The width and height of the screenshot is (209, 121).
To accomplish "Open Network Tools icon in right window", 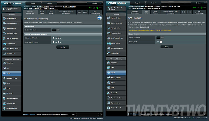I will tap(109, 108).
